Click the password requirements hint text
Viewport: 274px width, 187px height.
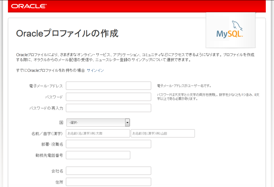click(208, 97)
